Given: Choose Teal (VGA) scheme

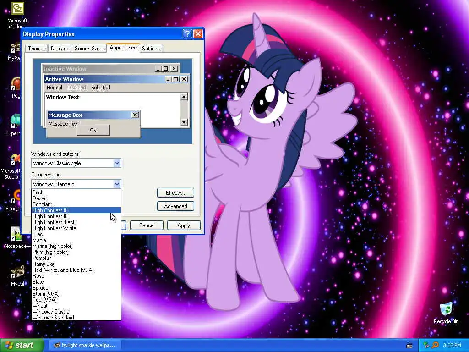Looking at the screenshot, I should pyautogui.click(x=76, y=300).
